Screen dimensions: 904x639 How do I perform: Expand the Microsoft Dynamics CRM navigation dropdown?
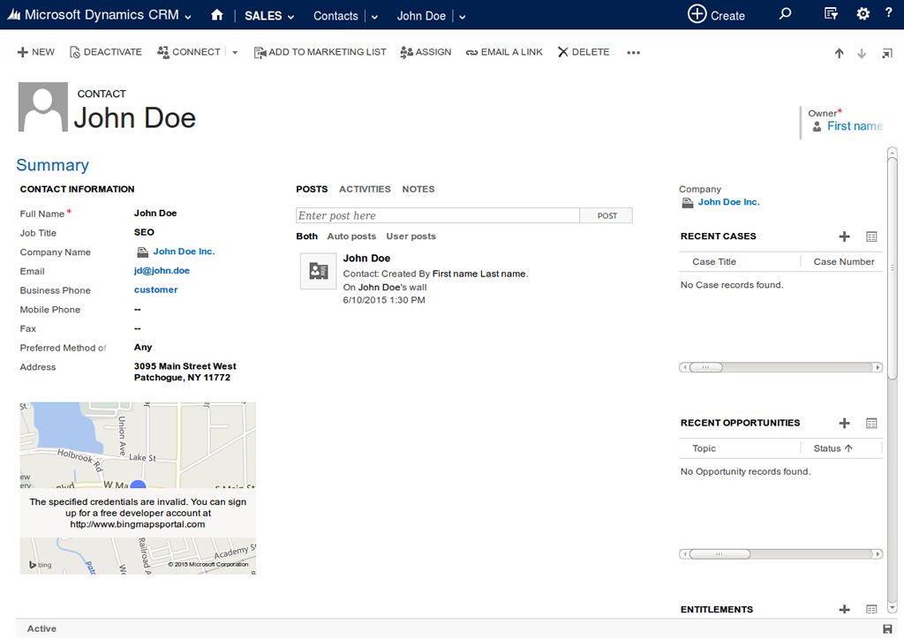click(x=188, y=18)
